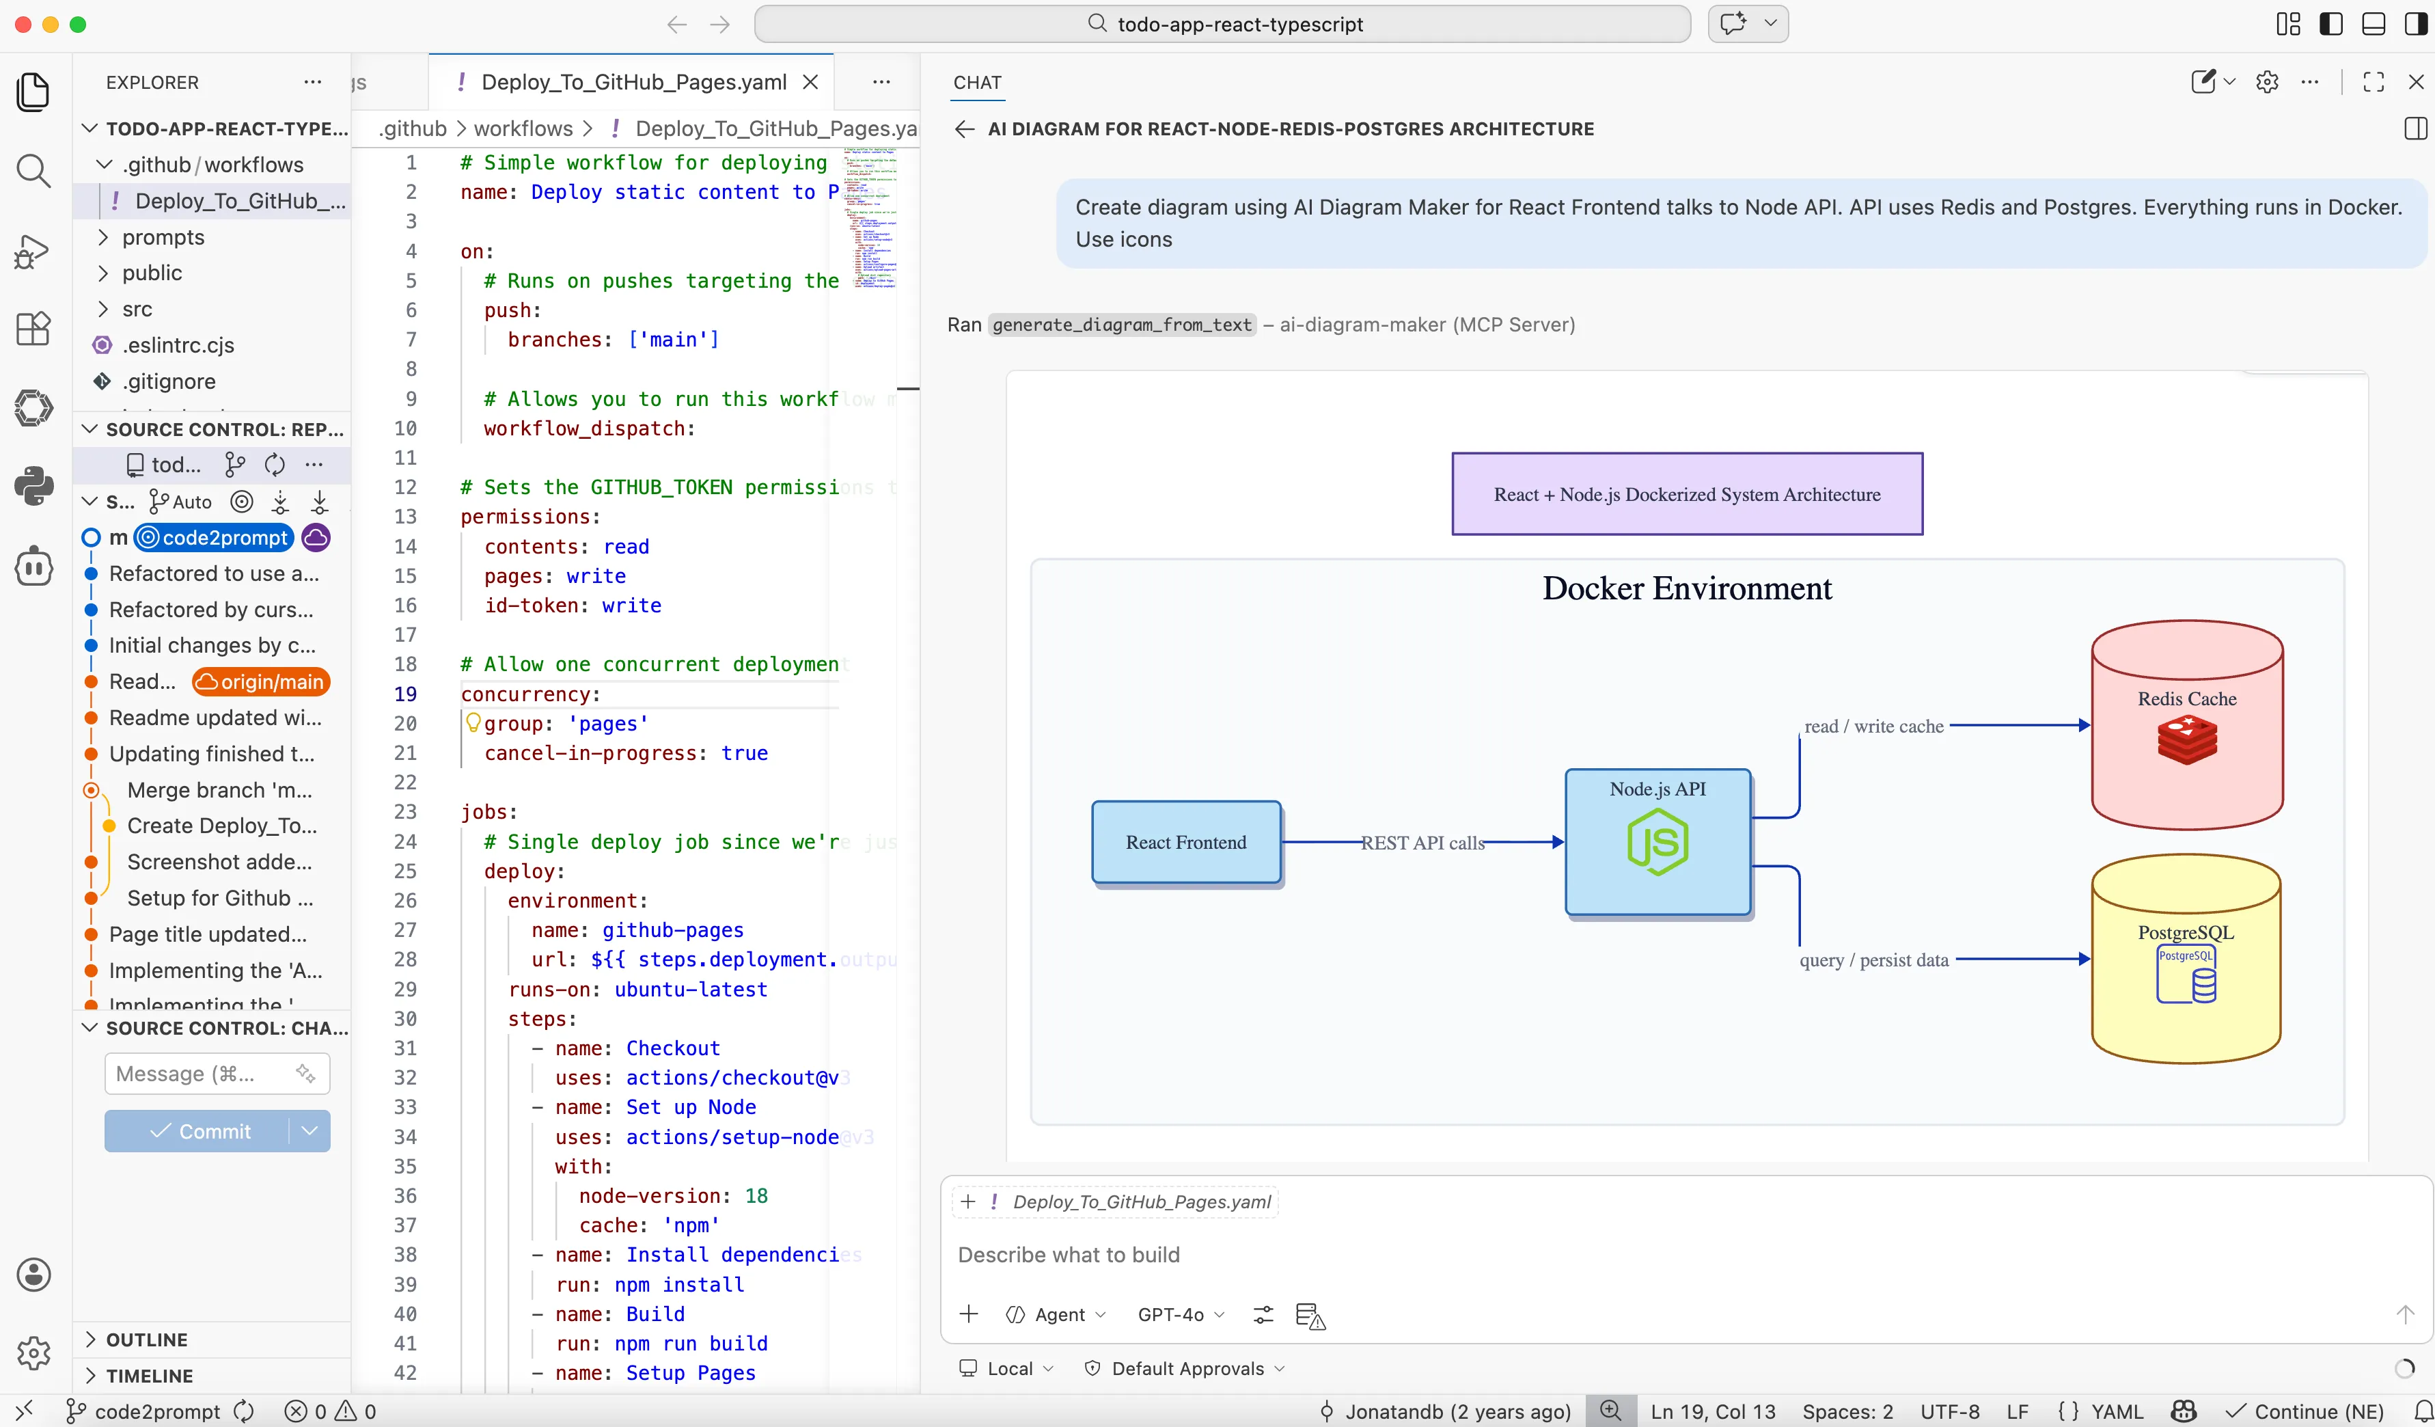Select the Python icon in the sidebar

[x=34, y=487]
